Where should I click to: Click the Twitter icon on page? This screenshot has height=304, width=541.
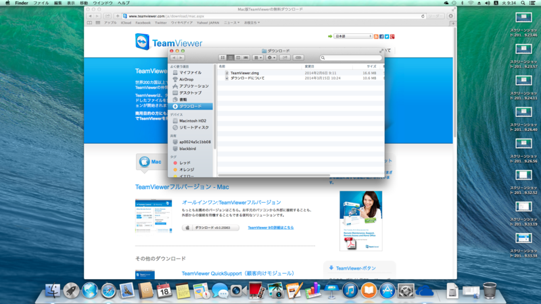[x=387, y=36]
